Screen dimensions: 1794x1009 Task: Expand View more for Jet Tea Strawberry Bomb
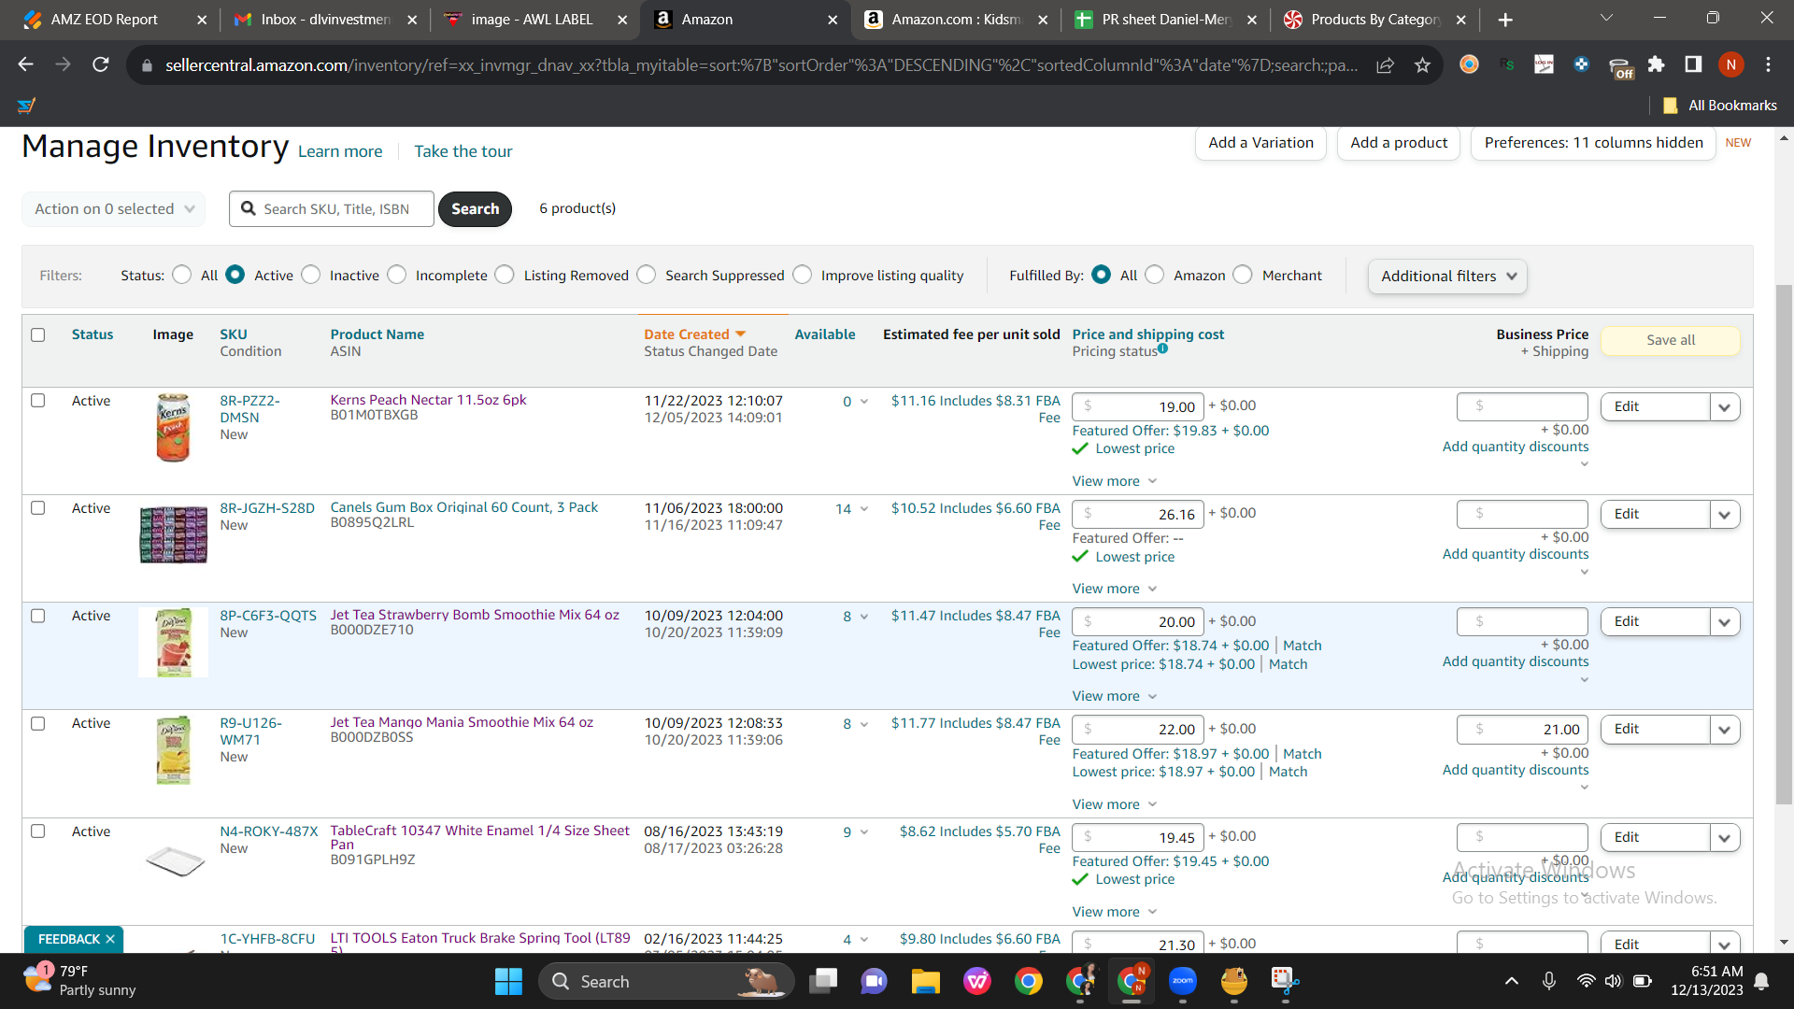pyautogui.click(x=1115, y=696)
